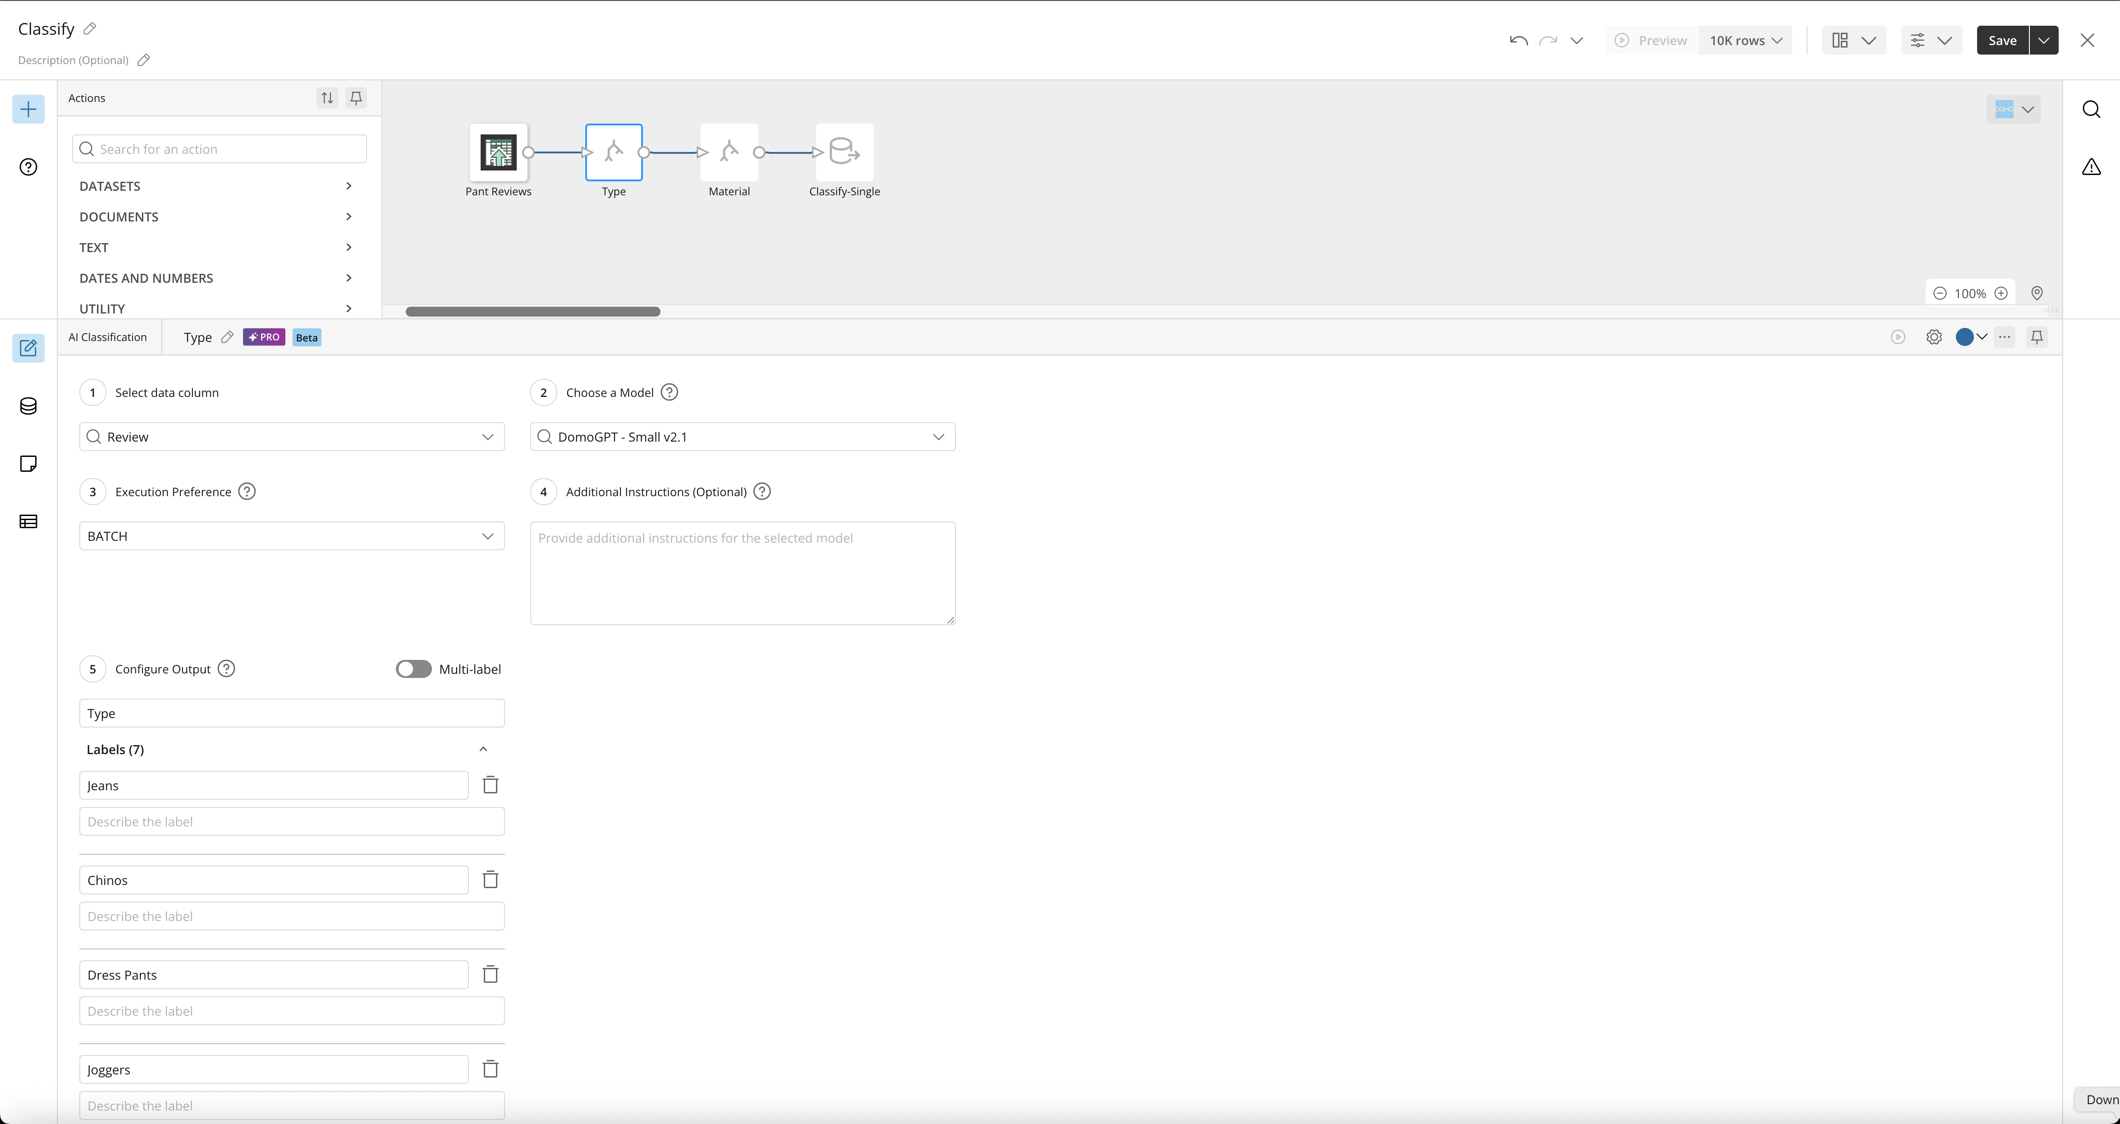Open the BATCH execution dropdown

(292, 536)
